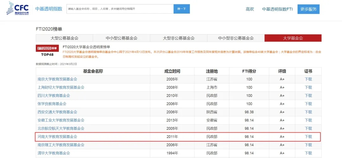The width and height of the screenshot is (342, 158).
Task: Download certificate for 张学良教育基金会
Action: click(308, 104)
